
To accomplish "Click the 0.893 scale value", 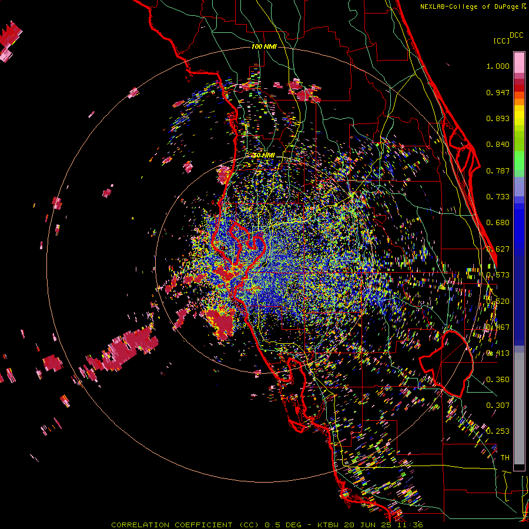I will tap(498, 118).
